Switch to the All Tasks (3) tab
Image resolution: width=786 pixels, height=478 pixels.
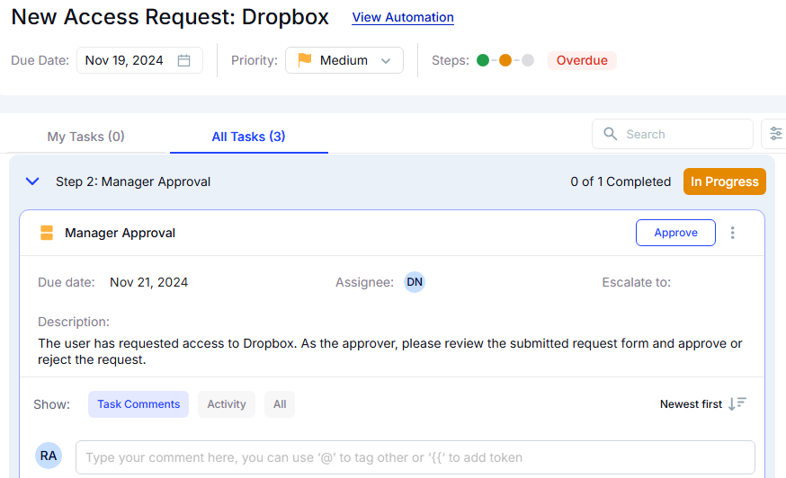[248, 137]
